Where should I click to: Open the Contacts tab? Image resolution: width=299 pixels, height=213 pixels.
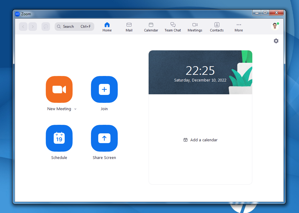[x=217, y=27]
